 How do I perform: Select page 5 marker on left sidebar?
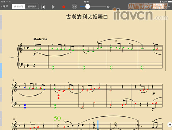[1, 118]
